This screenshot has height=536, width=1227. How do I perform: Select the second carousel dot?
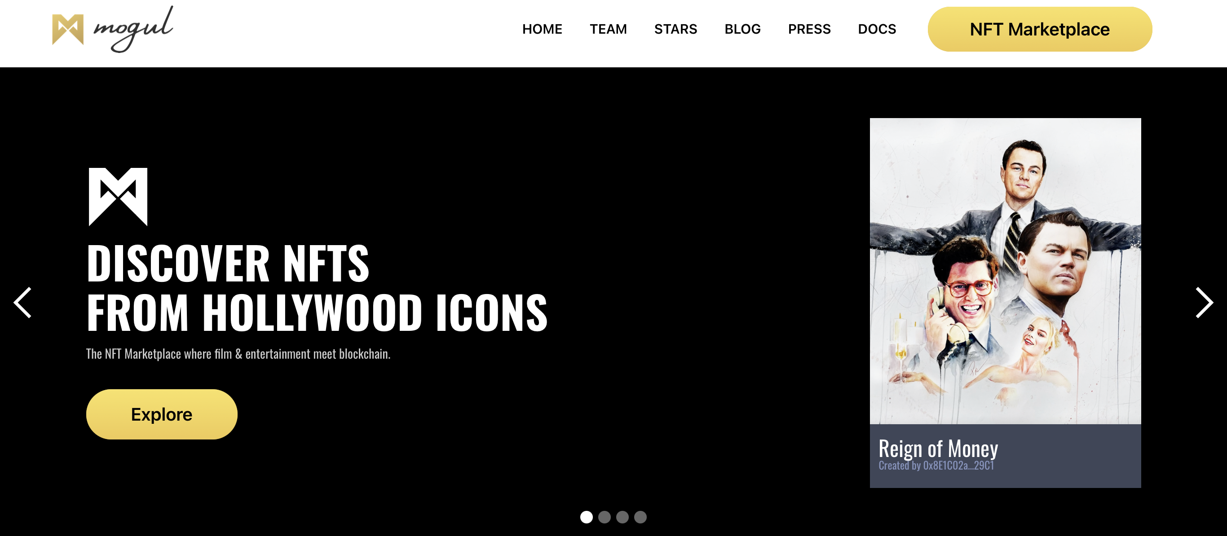[x=605, y=517]
